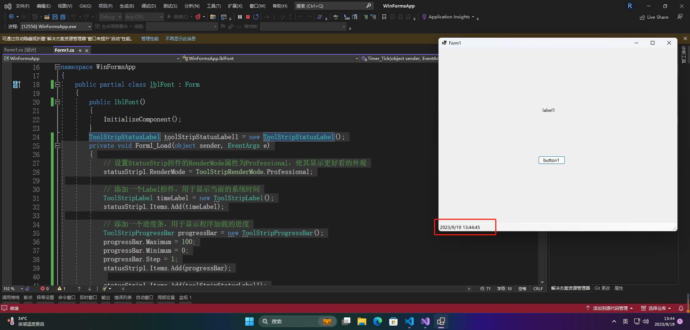Show errors count indicator in editor footer
Image resolution: width=690 pixels, height=330 pixels.
(45, 289)
